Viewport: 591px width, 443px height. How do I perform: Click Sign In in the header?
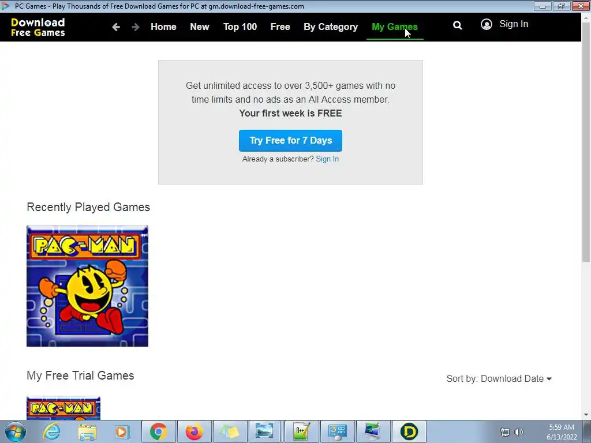coord(513,24)
